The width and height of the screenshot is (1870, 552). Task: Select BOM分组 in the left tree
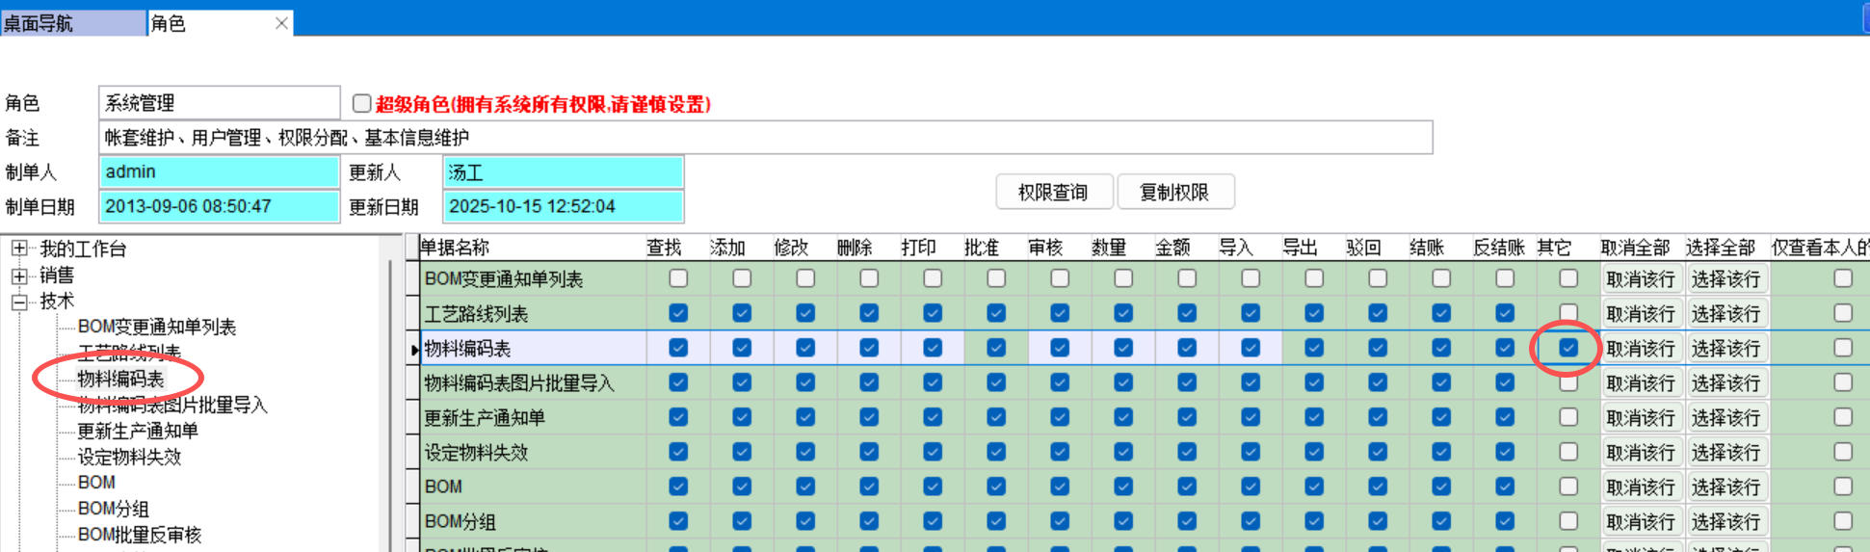coord(113,509)
